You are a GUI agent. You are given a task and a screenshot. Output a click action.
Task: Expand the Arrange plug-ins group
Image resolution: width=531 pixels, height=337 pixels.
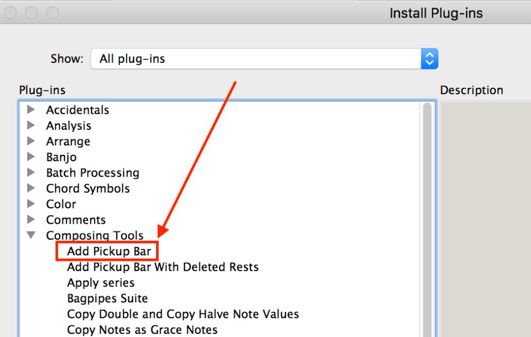click(31, 141)
